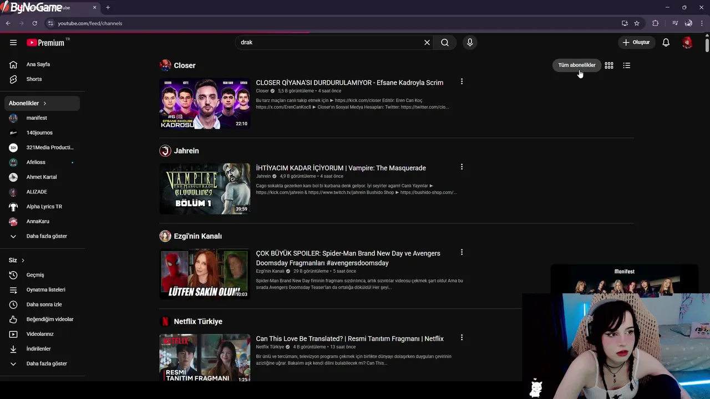Play Netflix Resmi Tanıtım Fragmanı thumbnail
The width and height of the screenshot is (710, 399).
coord(205,358)
